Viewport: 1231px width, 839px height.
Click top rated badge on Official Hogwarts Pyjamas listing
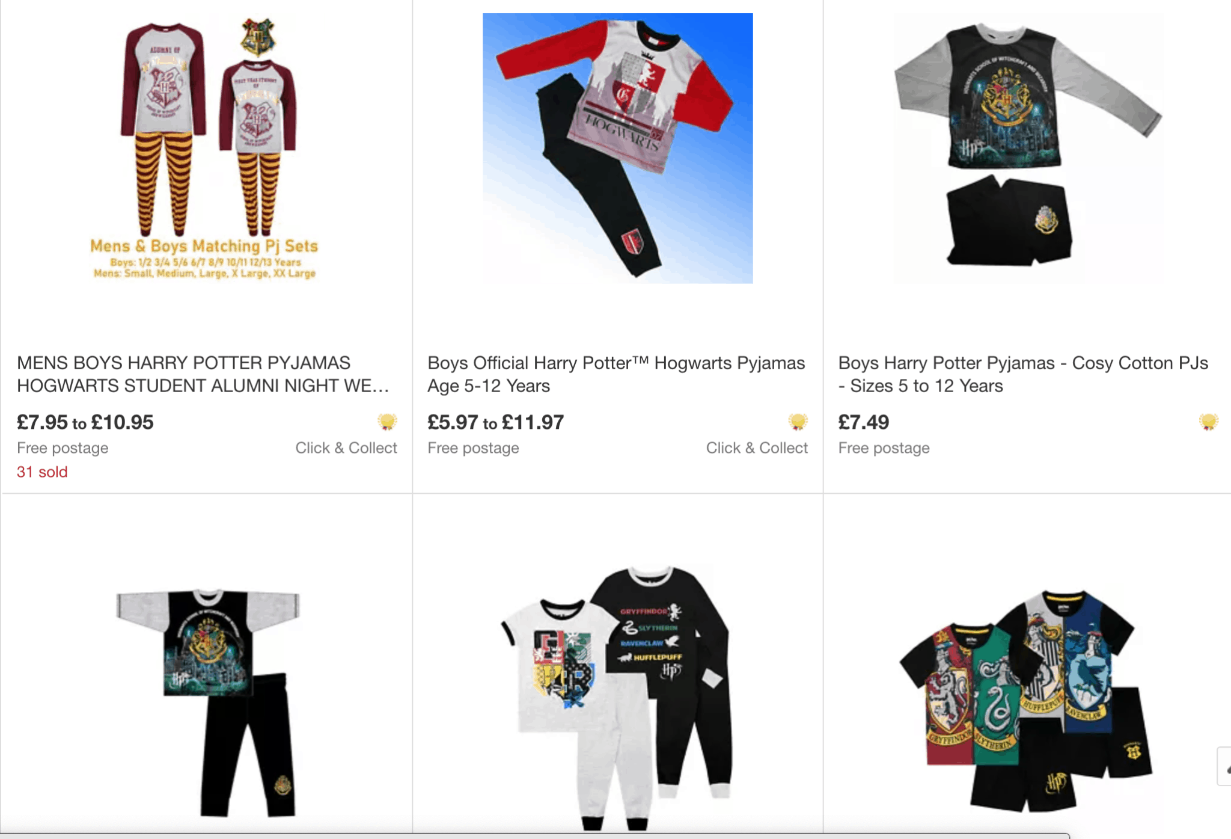[798, 422]
